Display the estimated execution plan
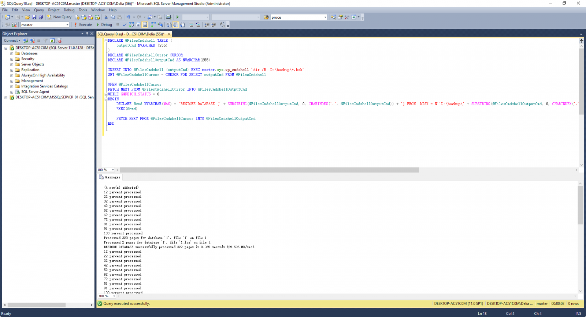586x317 pixels. (131, 25)
